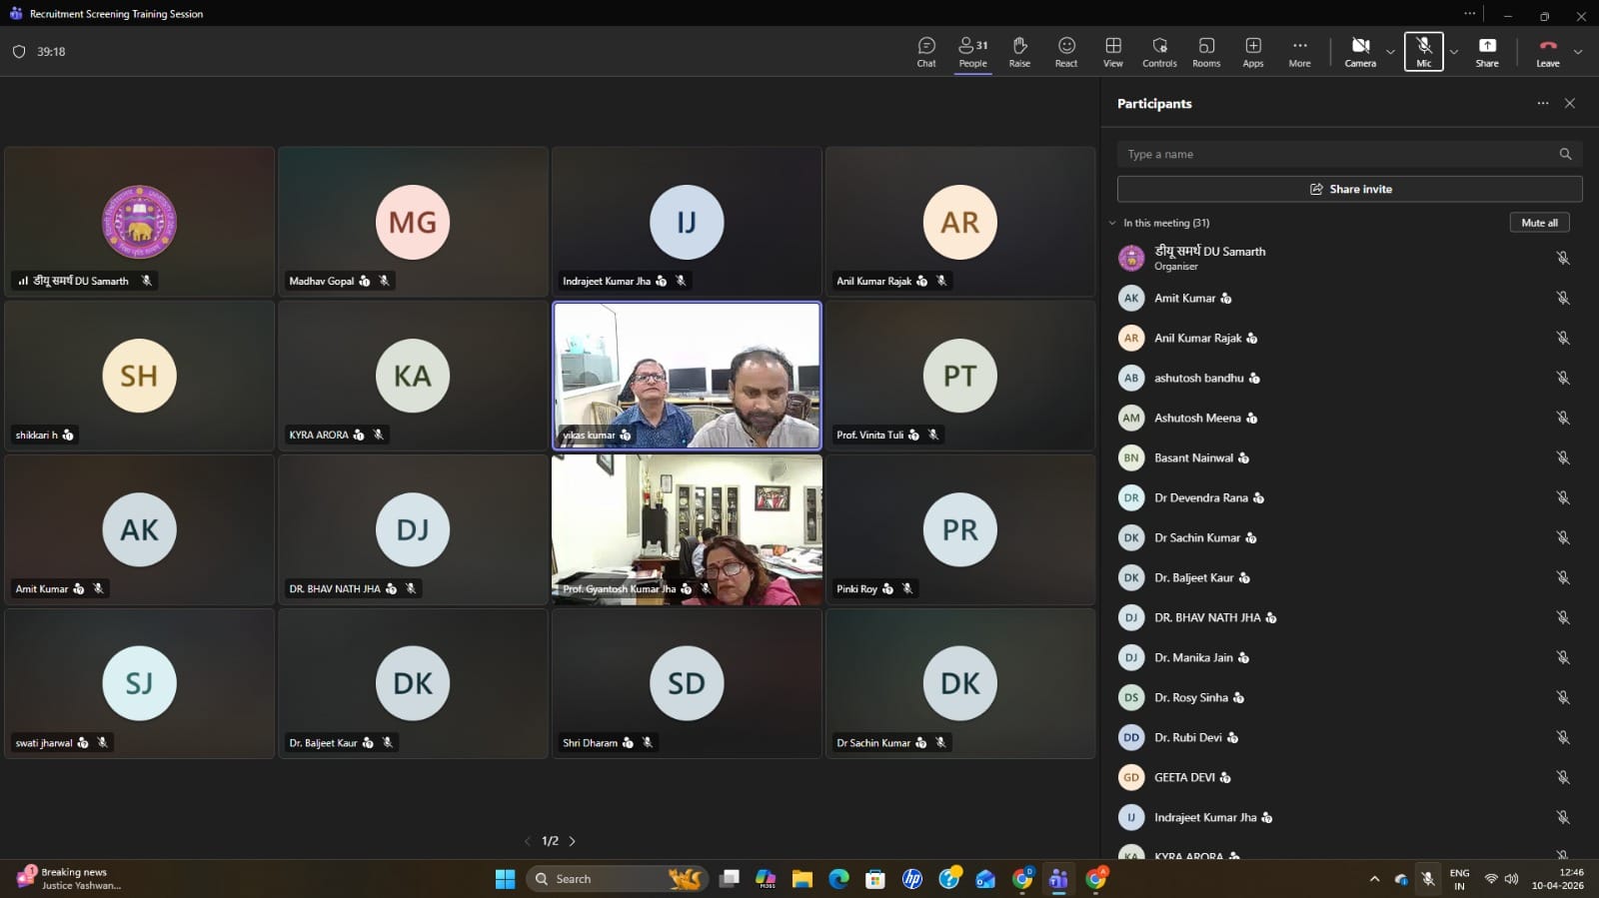Open the Apps menu
The width and height of the screenshot is (1599, 898).
[1252, 52]
